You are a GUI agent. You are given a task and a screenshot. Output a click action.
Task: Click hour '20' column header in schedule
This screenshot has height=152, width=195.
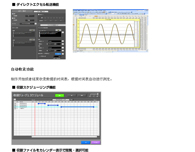(x=62, y=102)
